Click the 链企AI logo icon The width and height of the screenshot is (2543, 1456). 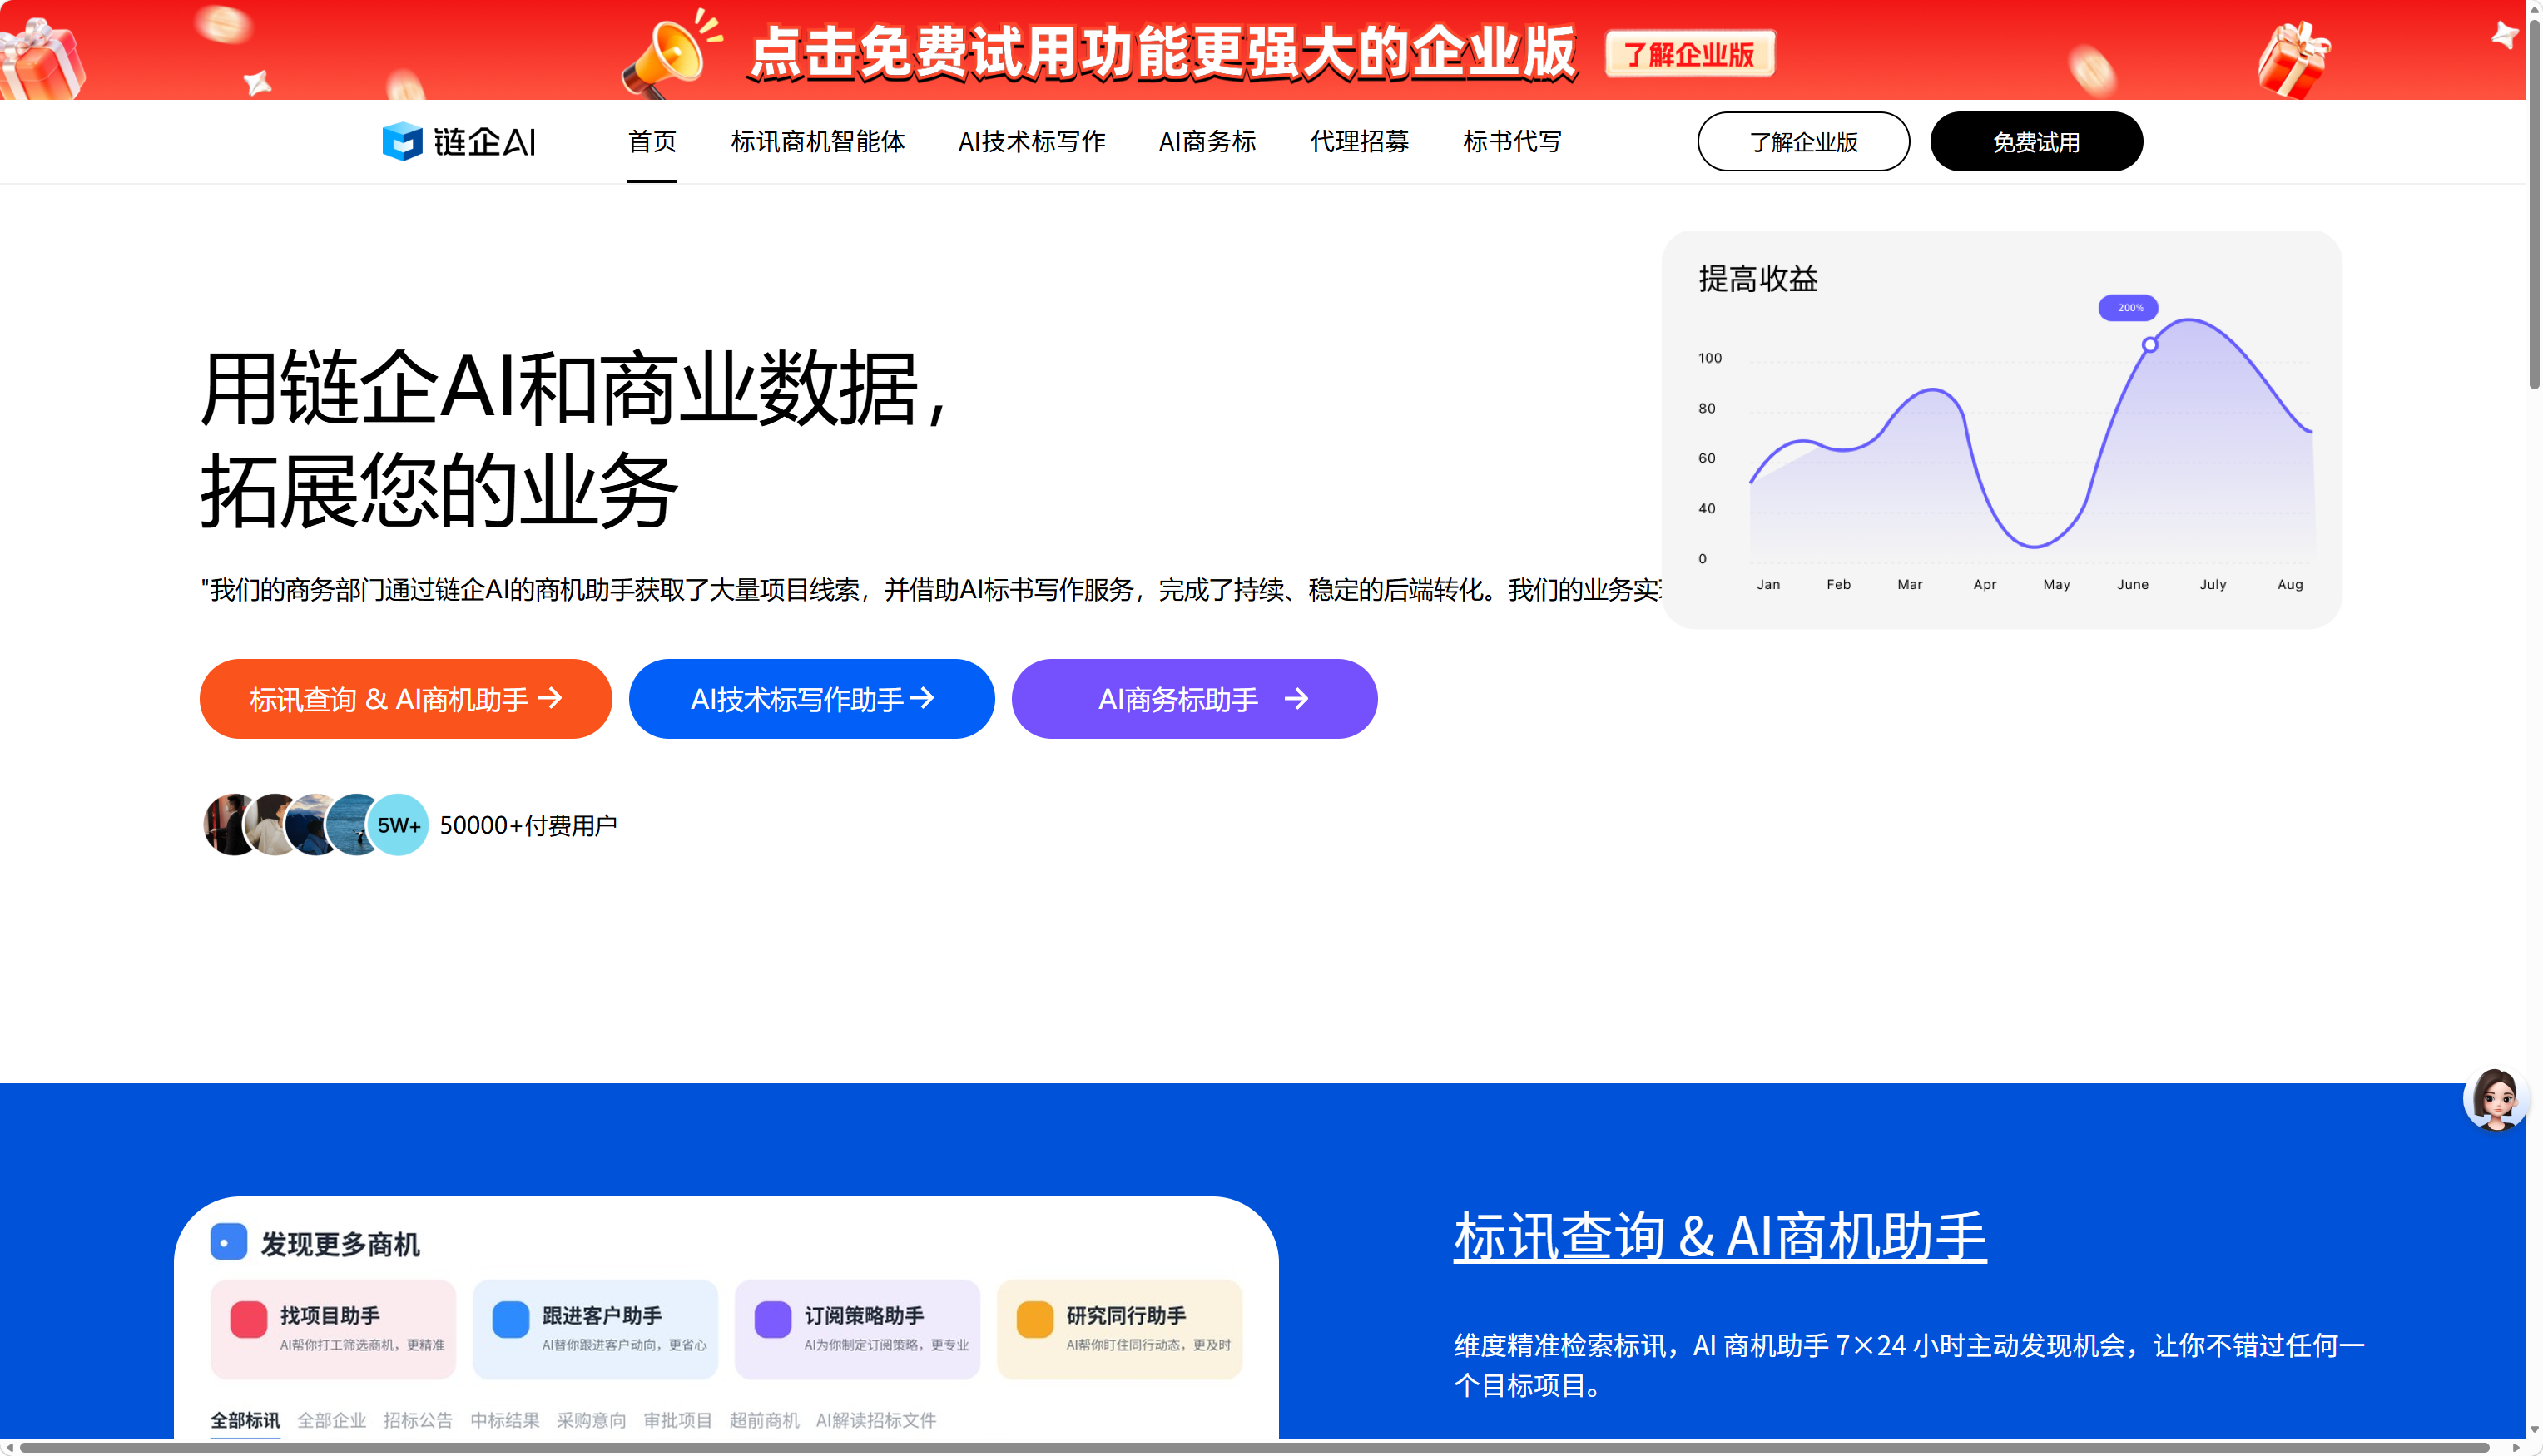tap(402, 141)
